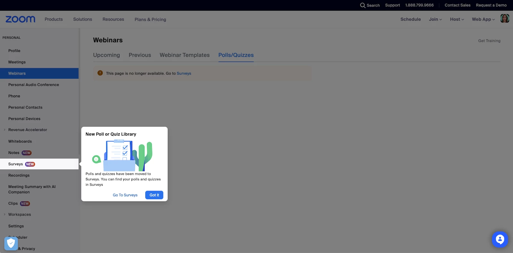Viewport: 513px width, 253px height.
Task: Click Go To Surveys link
Action: [125, 195]
